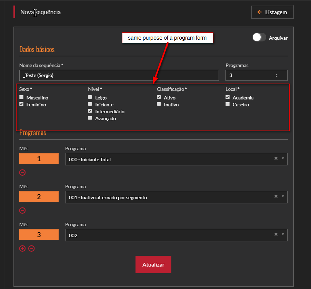Toggle the Arquivar switch
311x289 pixels.
[x=259, y=38]
